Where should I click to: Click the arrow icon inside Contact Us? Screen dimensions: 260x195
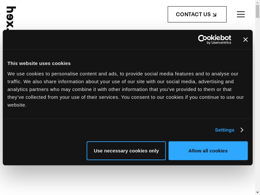pyautogui.click(x=214, y=15)
